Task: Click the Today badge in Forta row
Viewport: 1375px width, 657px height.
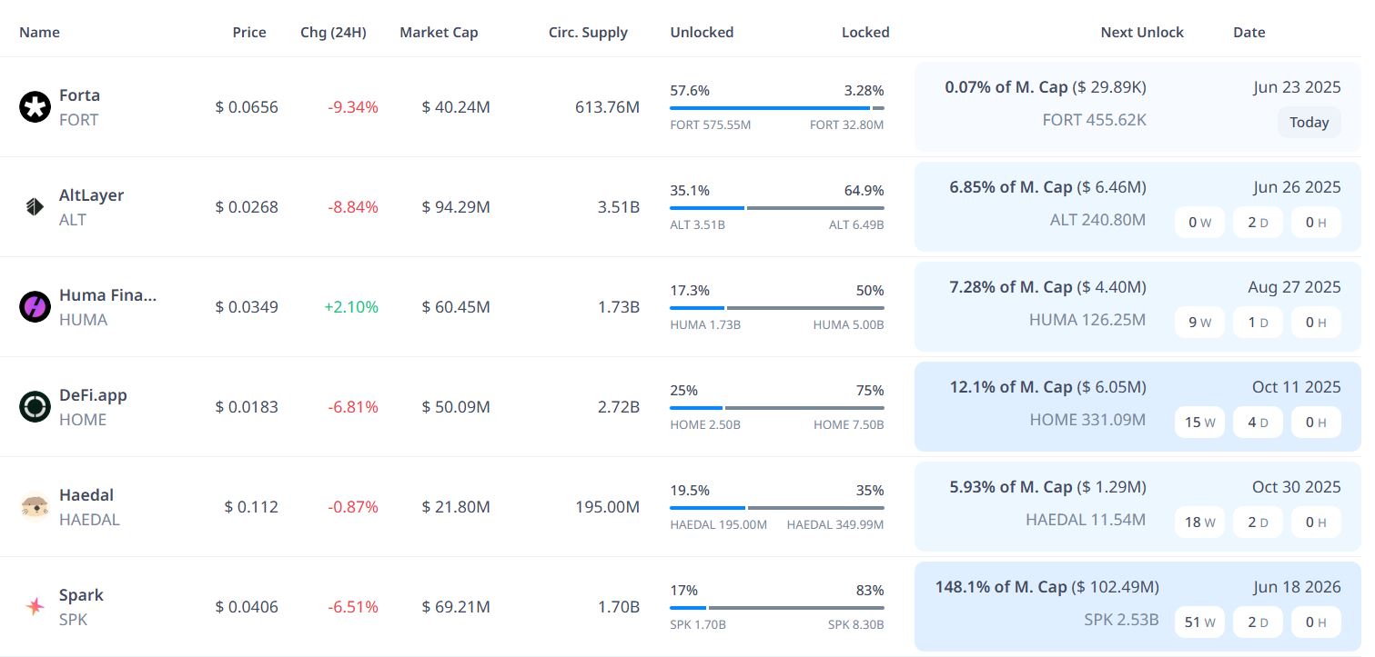Action: pos(1309,122)
